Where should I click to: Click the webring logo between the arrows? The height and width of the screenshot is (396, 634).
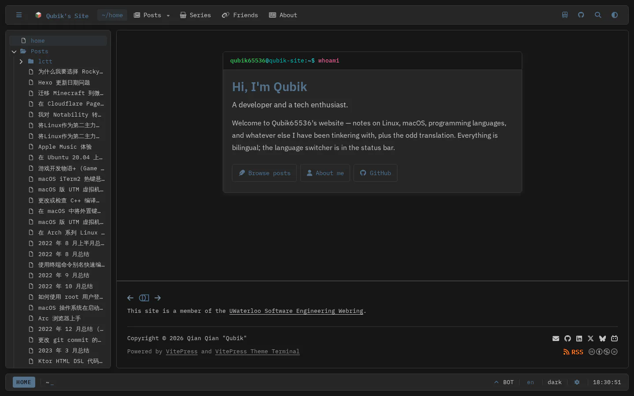(x=144, y=298)
